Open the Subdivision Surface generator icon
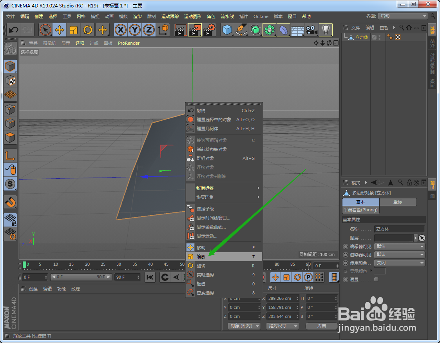 [255, 30]
